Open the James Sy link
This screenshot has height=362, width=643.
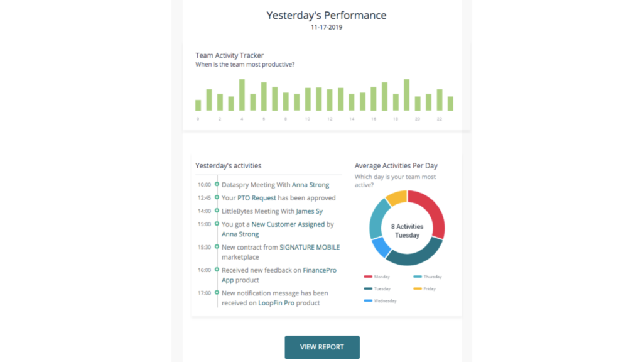[x=309, y=211]
